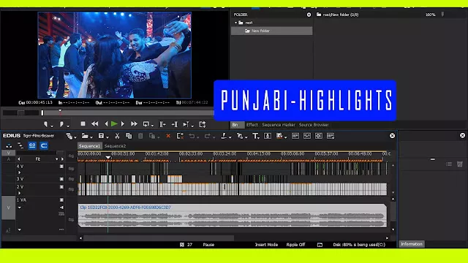Image resolution: width=468 pixels, height=263 pixels.
Task: Undo the last edit action
Action: 192,136
